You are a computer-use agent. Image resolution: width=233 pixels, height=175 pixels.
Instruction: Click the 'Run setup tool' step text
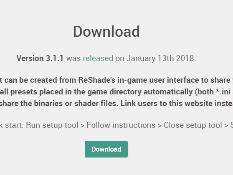[x=52, y=125]
